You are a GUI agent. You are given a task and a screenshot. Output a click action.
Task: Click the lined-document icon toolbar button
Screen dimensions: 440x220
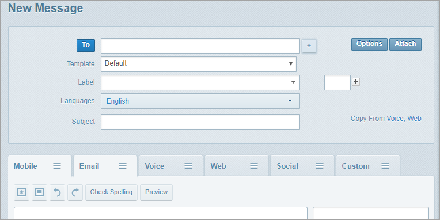click(40, 192)
